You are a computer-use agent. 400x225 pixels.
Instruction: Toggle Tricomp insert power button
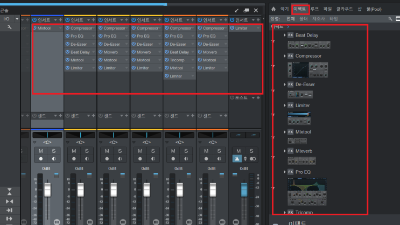click(x=166, y=60)
